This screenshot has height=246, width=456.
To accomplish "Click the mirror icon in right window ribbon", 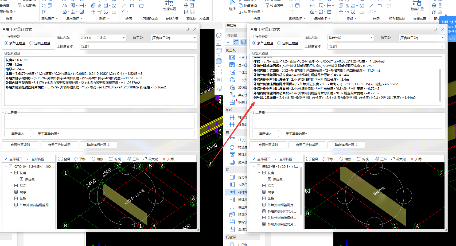I will 347,5.
